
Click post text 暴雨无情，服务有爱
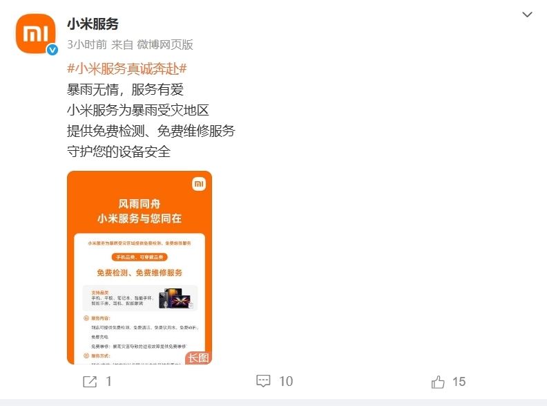coord(125,89)
